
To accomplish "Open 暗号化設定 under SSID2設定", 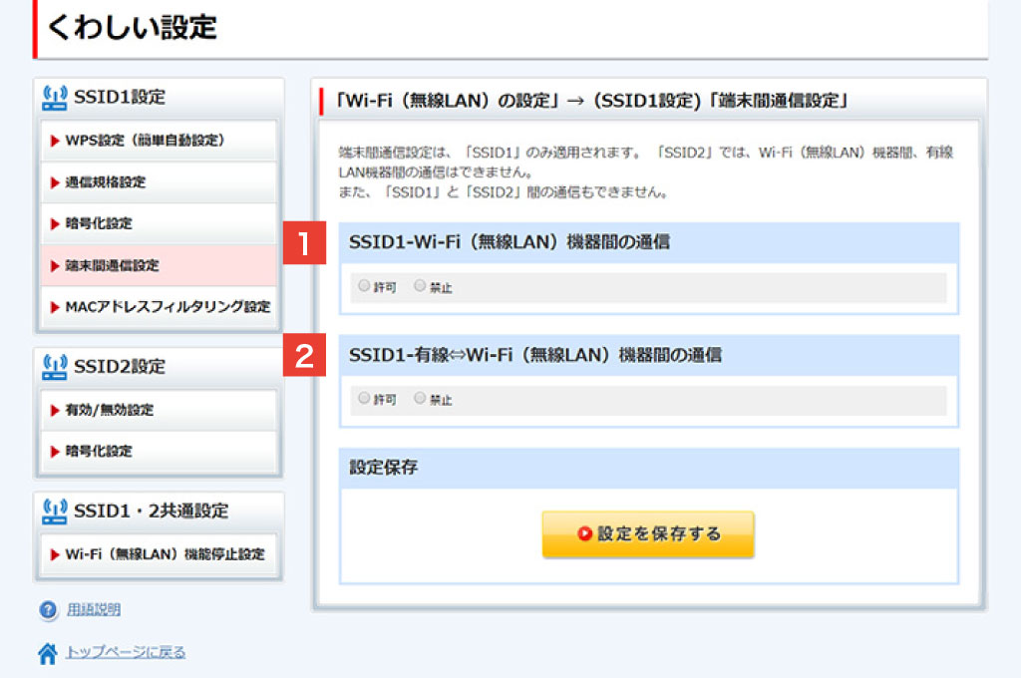I will point(159,451).
